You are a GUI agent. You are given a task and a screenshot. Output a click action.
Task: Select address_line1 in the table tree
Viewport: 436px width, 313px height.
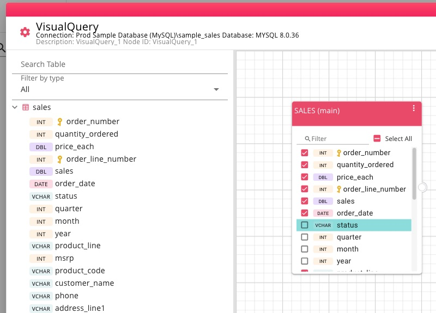pyautogui.click(x=80, y=308)
